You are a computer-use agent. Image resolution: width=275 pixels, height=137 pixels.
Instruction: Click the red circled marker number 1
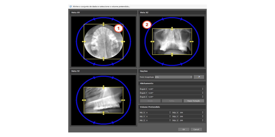coord(118,28)
